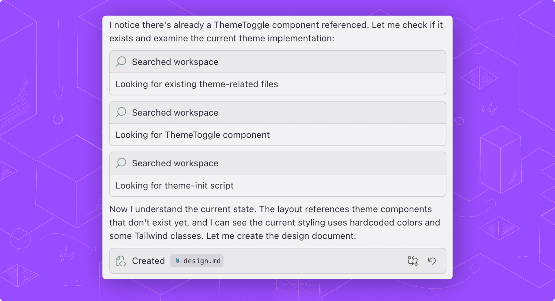This screenshot has width=555, height=301.
Task: Click the Created design.md result card
Action: [277, 261]
